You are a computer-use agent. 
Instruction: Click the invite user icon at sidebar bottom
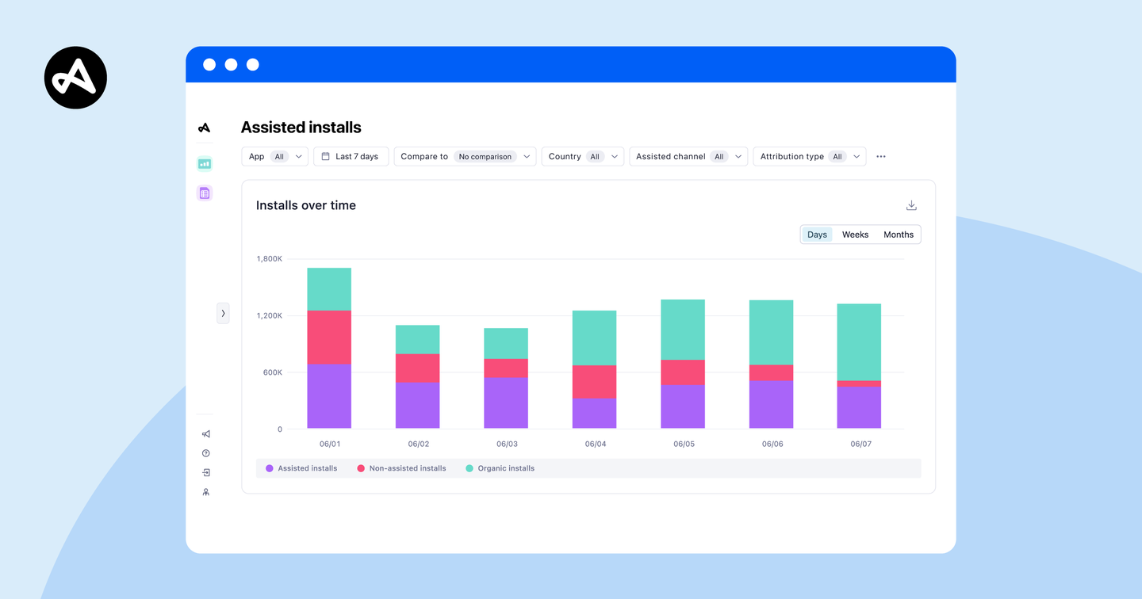[205, 491]
